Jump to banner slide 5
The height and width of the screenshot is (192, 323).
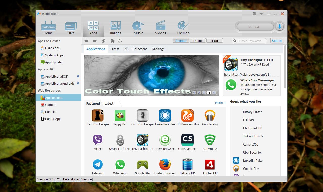pyautogui.click(x=214, y=93)
